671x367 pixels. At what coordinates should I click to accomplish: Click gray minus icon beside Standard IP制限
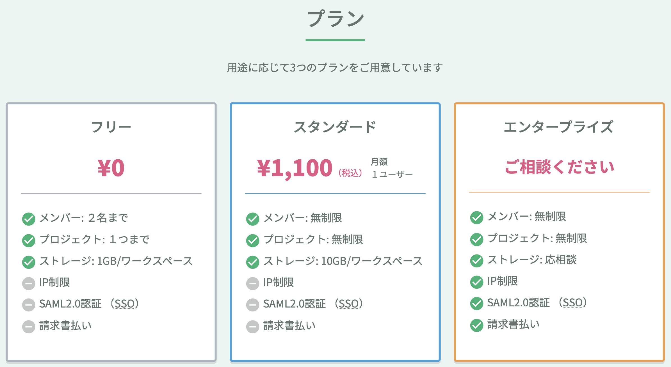point(253,283)
